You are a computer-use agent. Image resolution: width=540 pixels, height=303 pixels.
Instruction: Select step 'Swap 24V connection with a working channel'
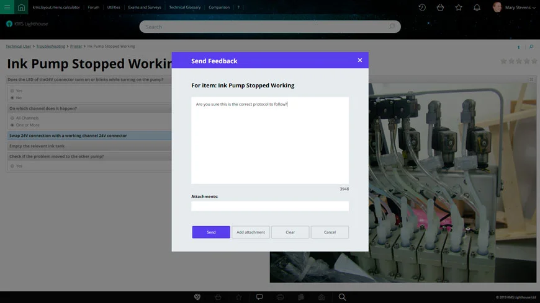89,136
